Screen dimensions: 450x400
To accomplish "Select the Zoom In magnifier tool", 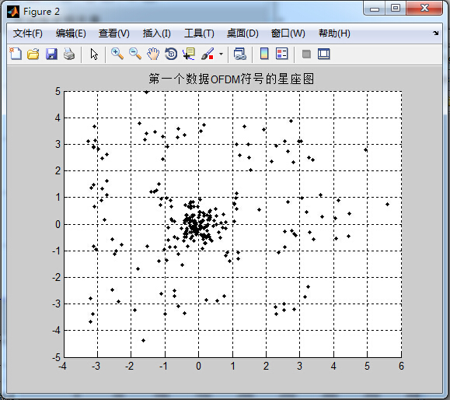I will coord(117,54).
